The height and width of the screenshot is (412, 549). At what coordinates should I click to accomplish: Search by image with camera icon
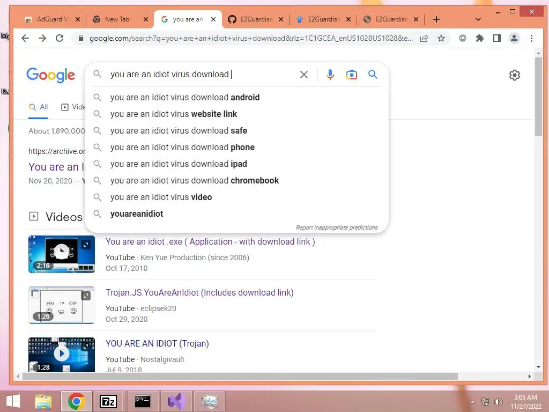click(x=352, y=74)
